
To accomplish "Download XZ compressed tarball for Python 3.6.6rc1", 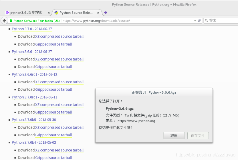I will tap(59, 82).
